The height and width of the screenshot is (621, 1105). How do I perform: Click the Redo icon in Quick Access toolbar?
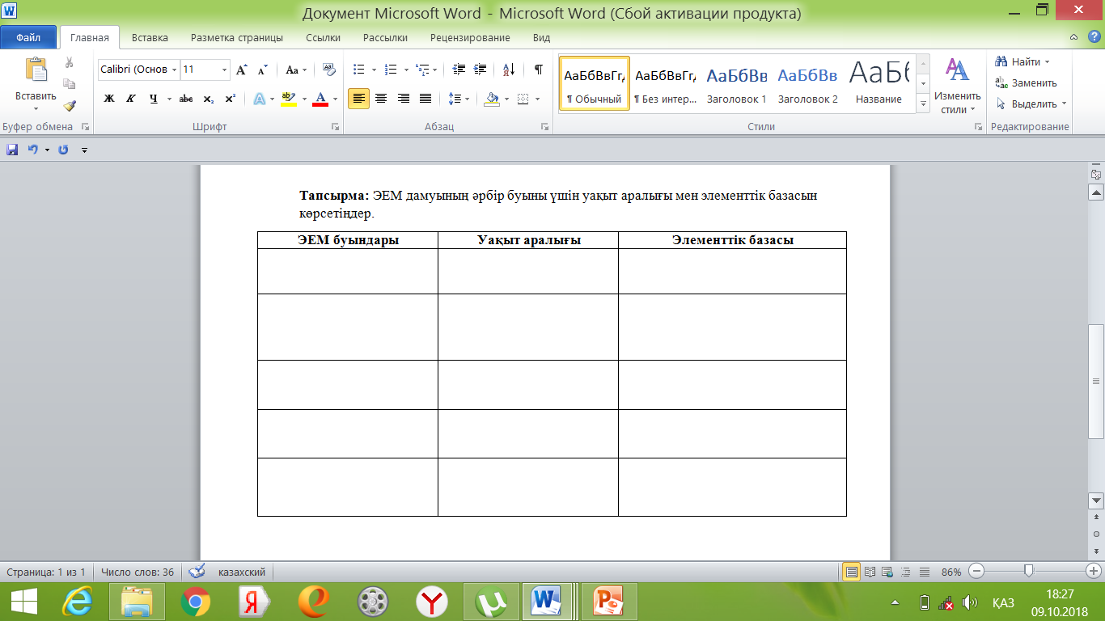pos(63,150)
